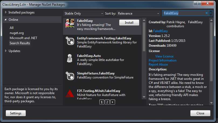Click the help question mark button

198,3
